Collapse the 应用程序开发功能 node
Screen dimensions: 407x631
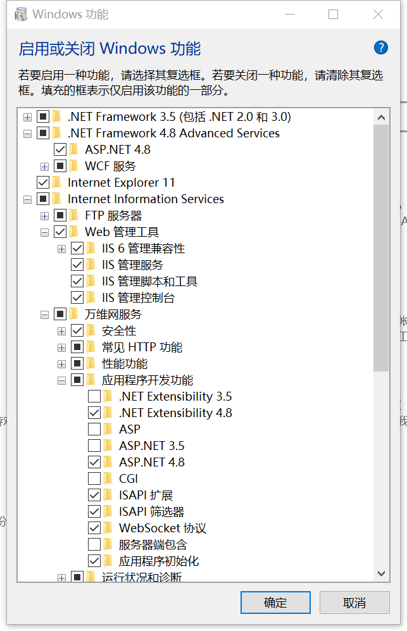[x=61, y=381]
